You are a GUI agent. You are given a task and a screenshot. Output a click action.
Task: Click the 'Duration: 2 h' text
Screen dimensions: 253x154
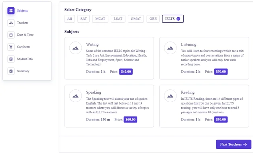[x=190, y=72]
